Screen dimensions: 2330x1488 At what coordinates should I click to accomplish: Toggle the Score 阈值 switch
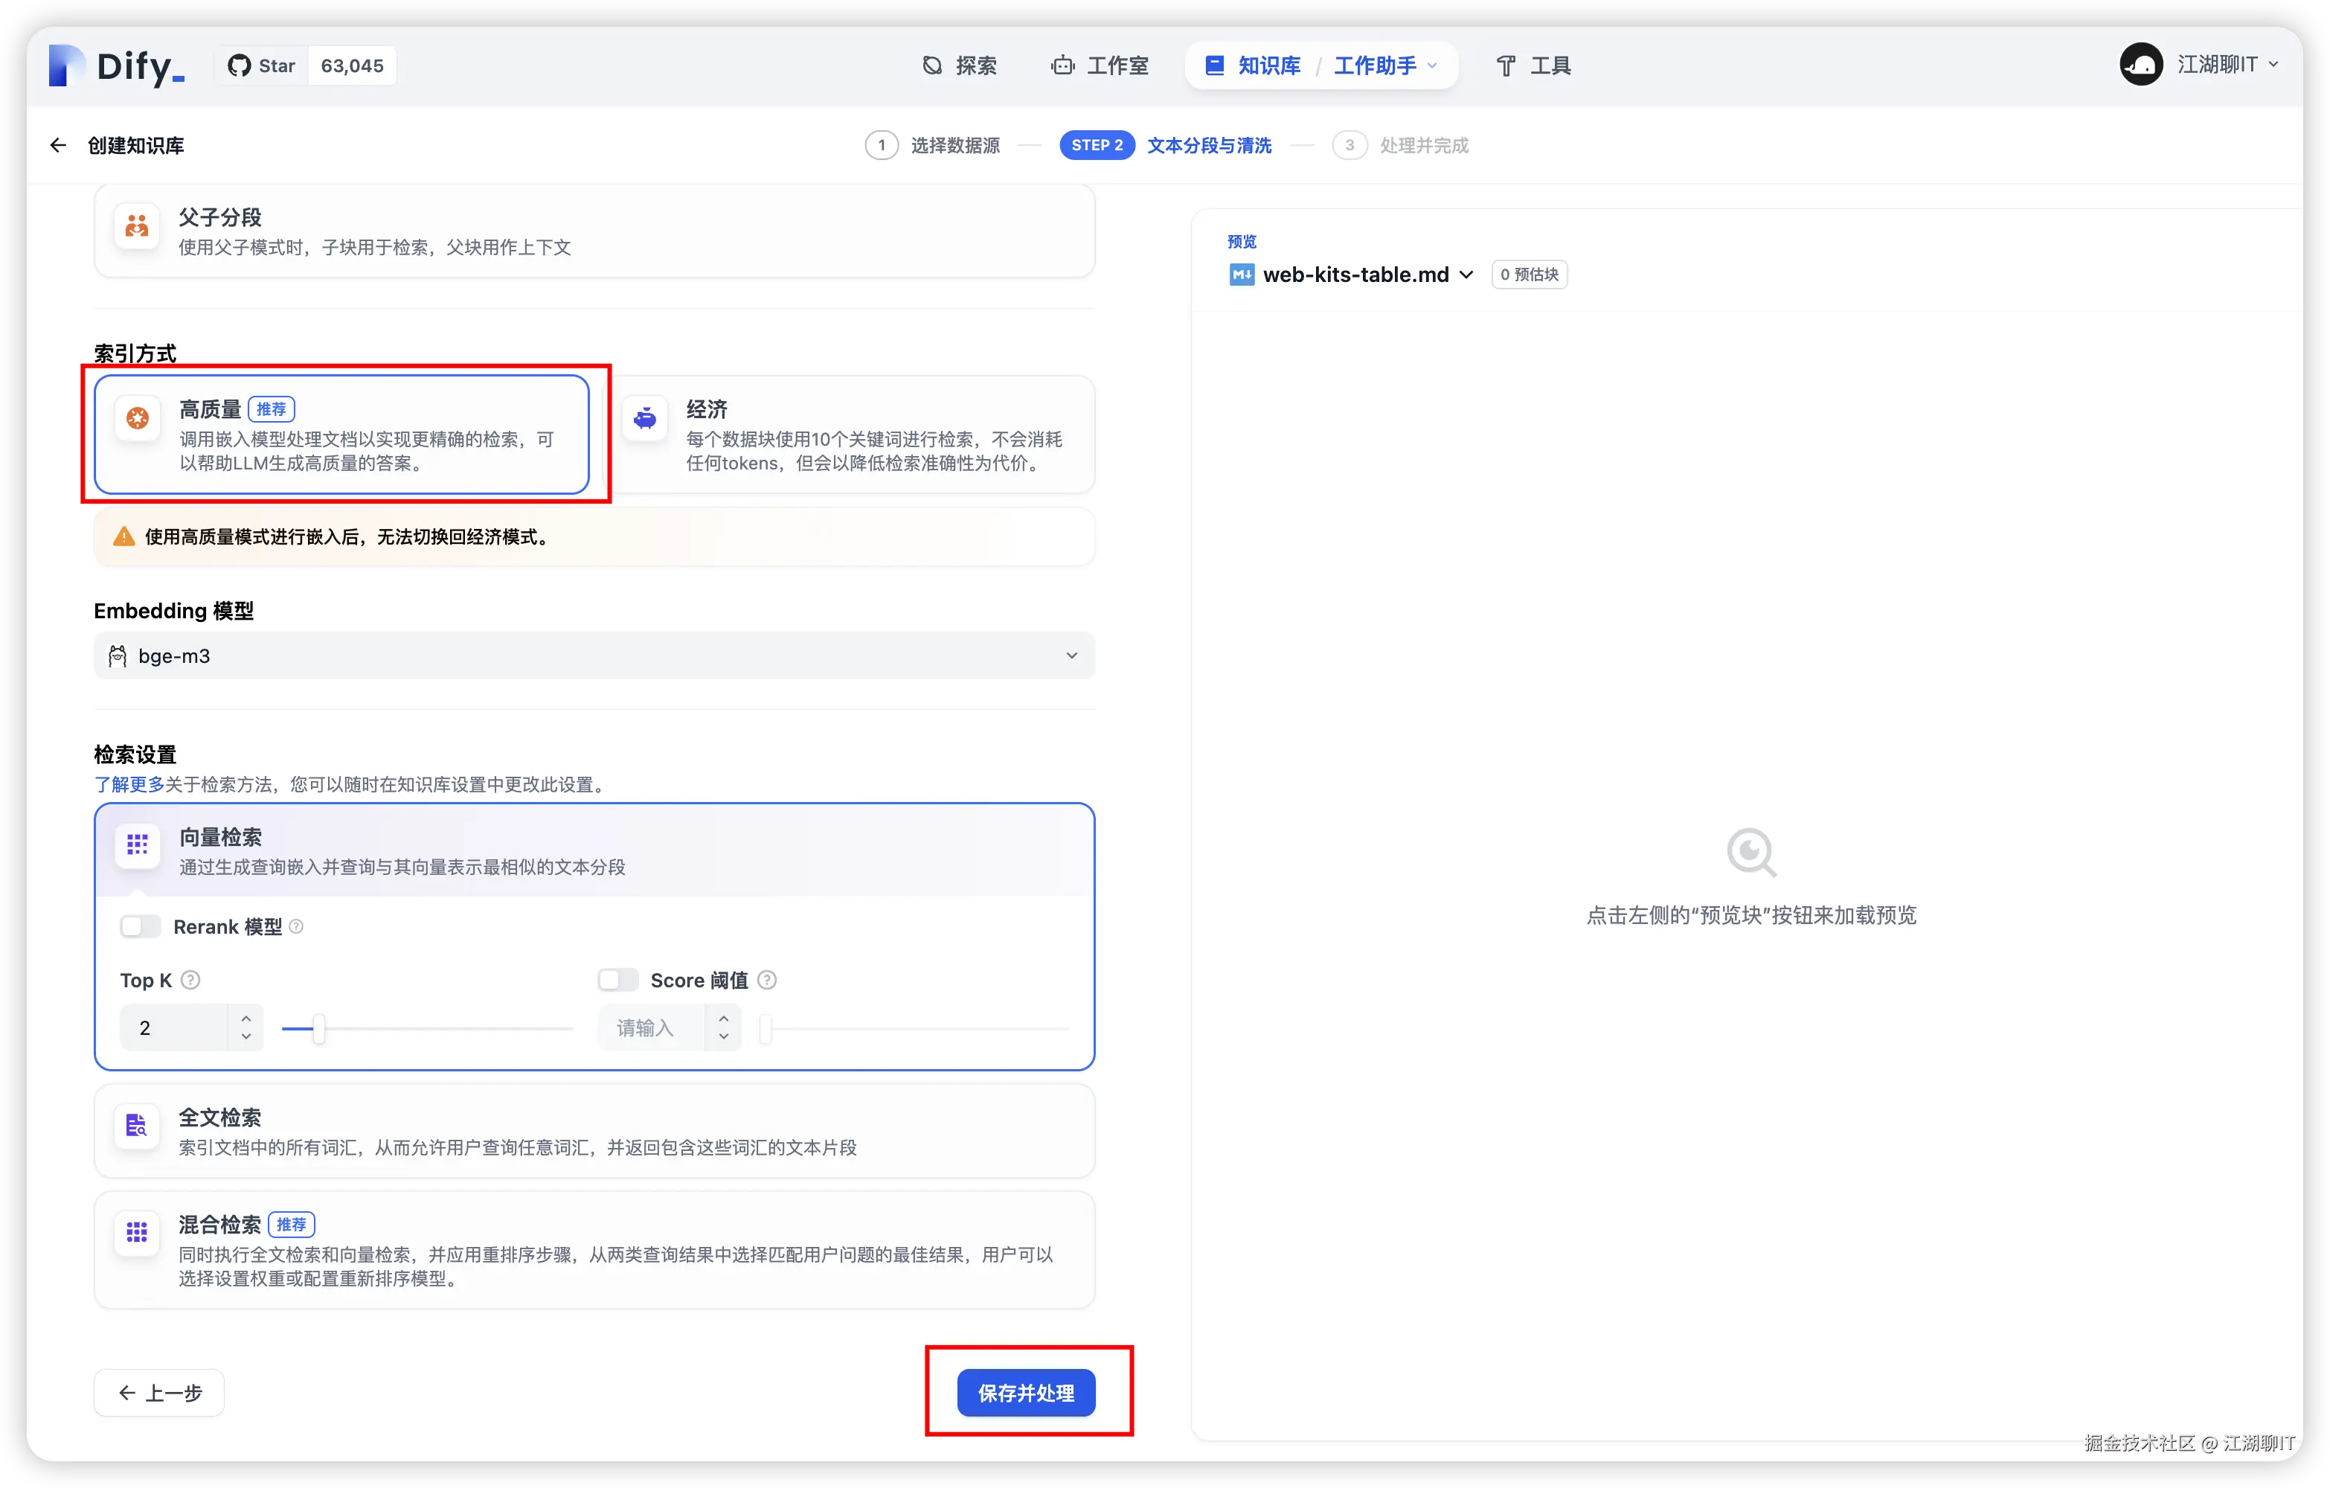[x=618, y=980]
